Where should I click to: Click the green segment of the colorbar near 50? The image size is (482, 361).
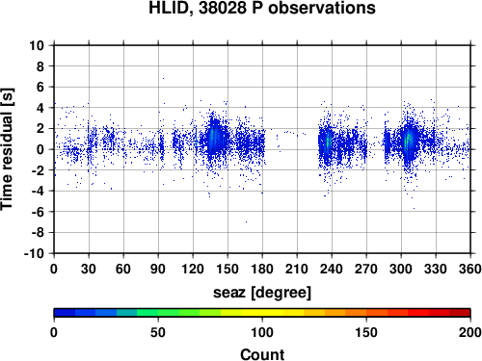coord(158,313)
